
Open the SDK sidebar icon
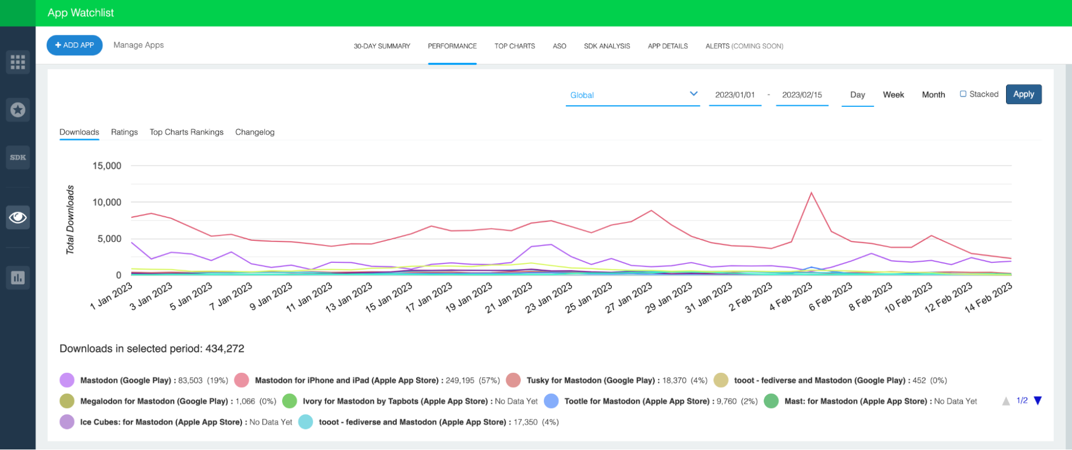click(18, 158)
